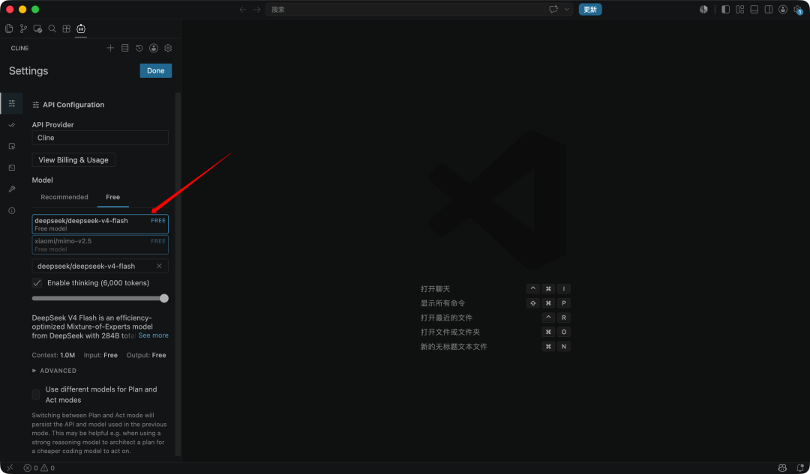Screen dimensions: 810x474
Task: Start a new Cline task with plus icon
Action: click(x=110, y=48)
